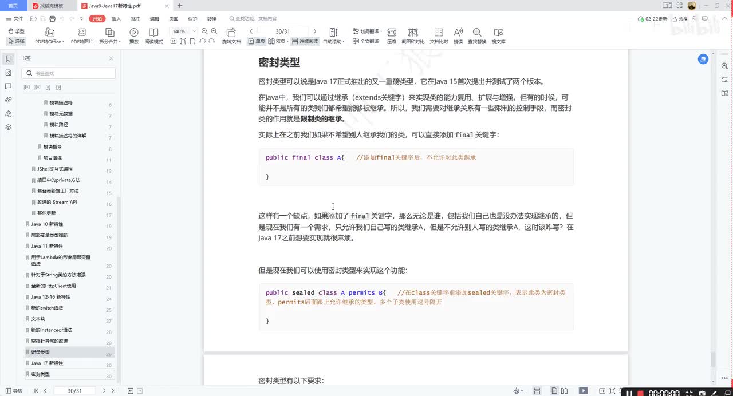Activate the Select (选择) cursor tool
Viewport: 733px width, 396px height.
(x=17, y=41)
